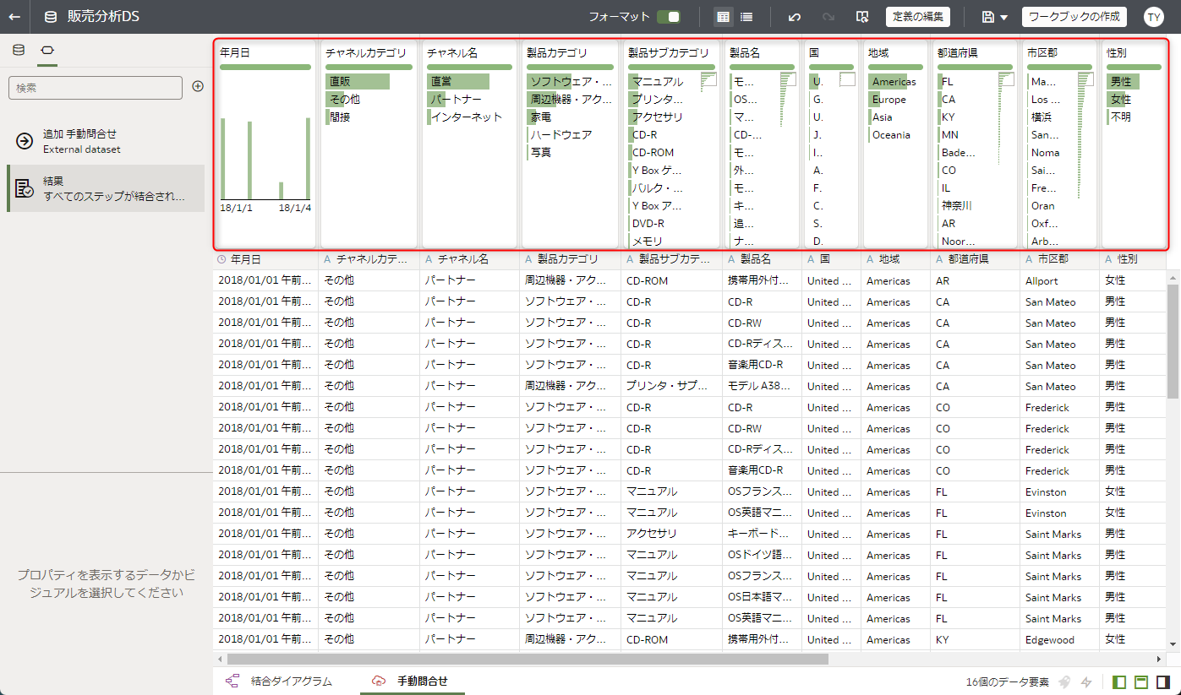The height and width of the screenshot is (695, 1181).
Task: Click the 結果 step icon
Action: click(x=25, y=188)
